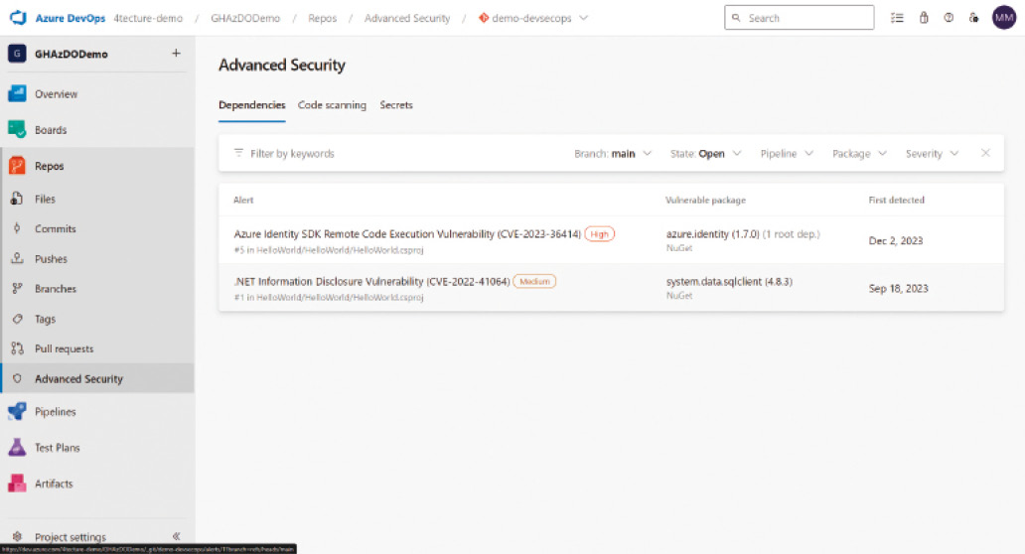Select the Dependencies tab
Screen dimensions: 1025x554
251,105
